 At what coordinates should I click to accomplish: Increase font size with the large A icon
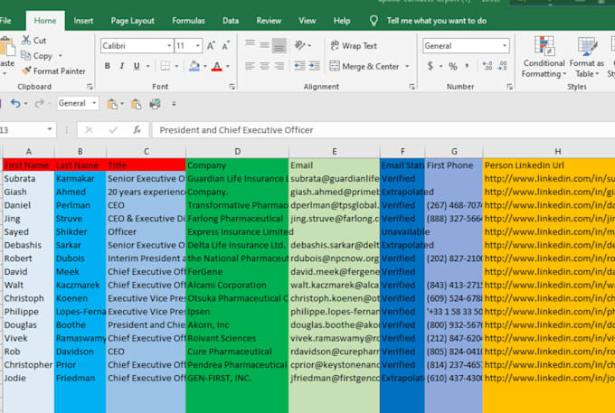click(x=211, y=46)
